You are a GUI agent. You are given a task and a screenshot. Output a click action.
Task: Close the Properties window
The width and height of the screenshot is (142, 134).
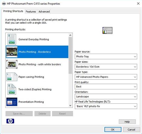tap(138, 4)
